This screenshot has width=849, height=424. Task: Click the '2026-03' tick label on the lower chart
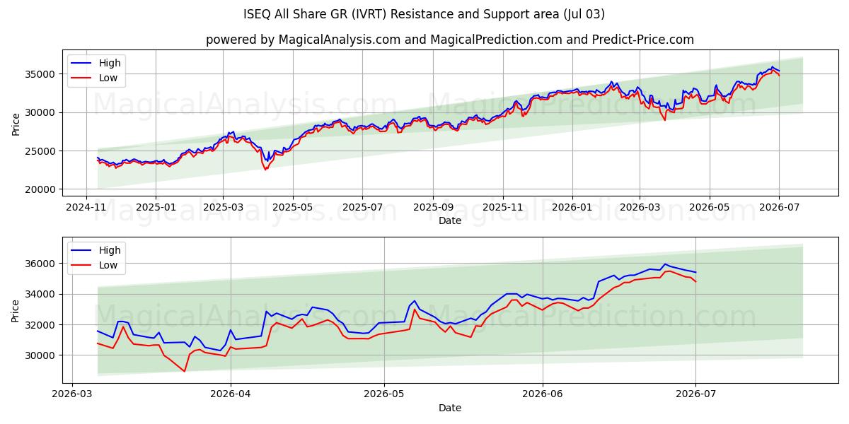[x=72, y=395]
